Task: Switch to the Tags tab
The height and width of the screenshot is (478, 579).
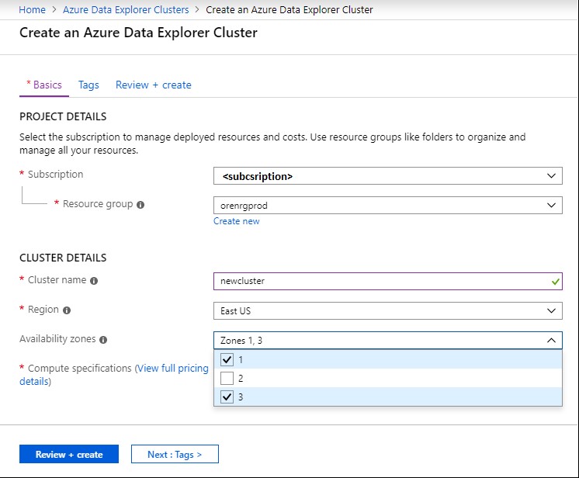Action: [x=88, y=85]
